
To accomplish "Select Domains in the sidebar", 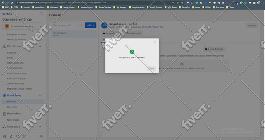I will coord(23,102).
